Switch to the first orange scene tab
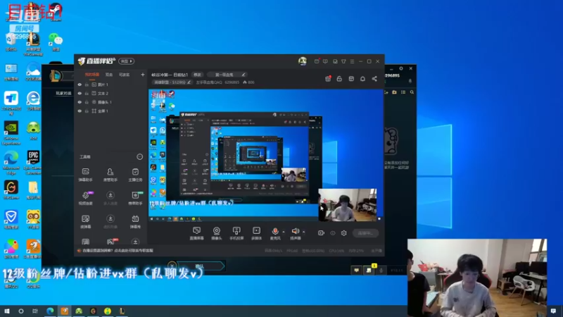This screenshot has height=317, width=563. [x=92, y=75]
